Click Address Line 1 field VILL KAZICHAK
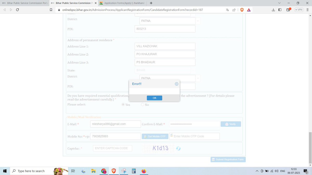Viewport: 312px width, 175px height. point(165,46)
